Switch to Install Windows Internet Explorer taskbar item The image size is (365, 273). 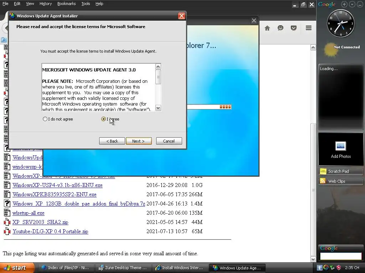tap(180, 268)
